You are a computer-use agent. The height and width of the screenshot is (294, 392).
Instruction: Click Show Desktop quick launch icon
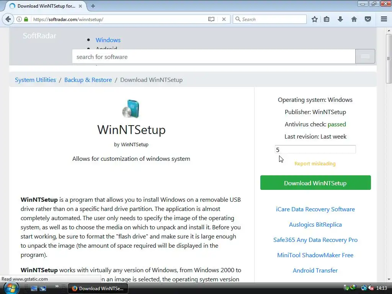pos(34,289)
